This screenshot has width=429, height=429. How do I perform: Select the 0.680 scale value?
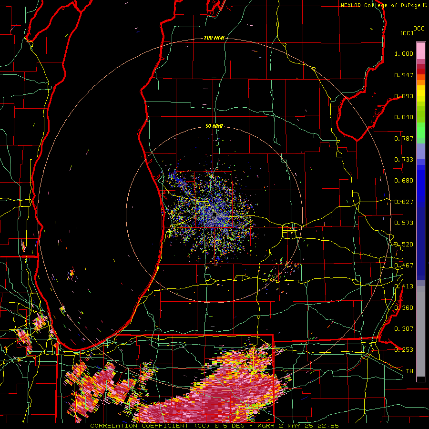(404, 181)
